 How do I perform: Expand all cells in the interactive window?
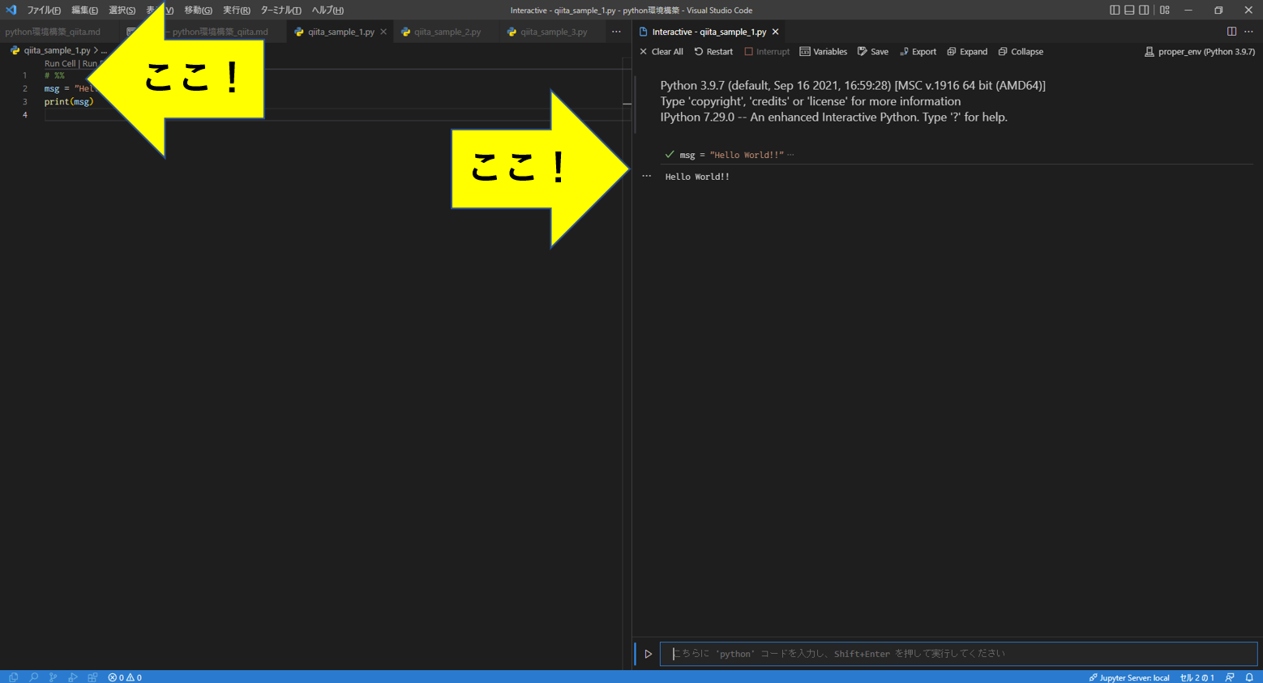coord(966,51)
